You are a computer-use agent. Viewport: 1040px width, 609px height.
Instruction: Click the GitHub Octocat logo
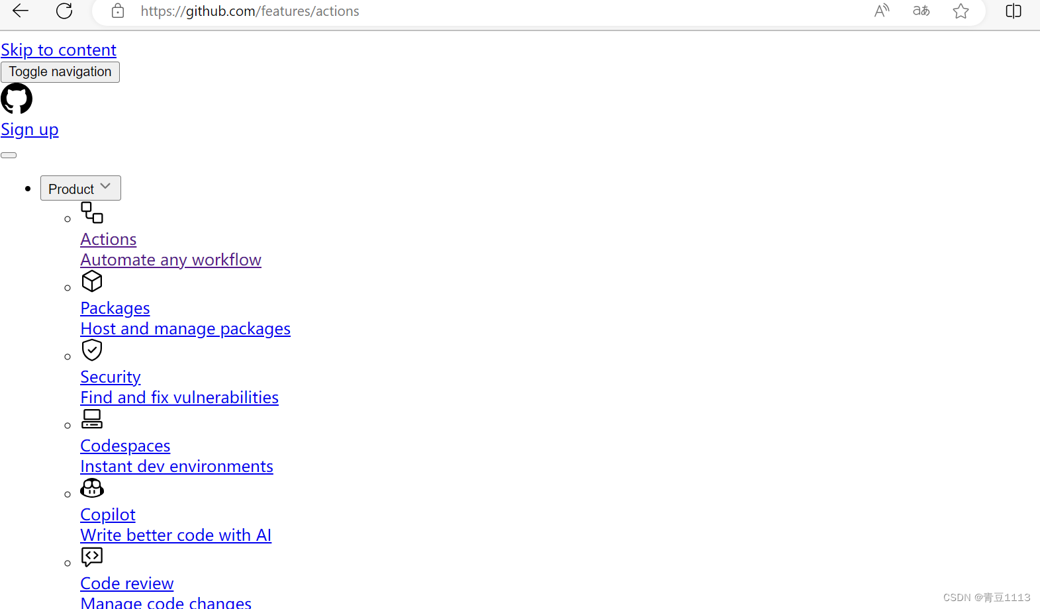click(x=17, y=99)
